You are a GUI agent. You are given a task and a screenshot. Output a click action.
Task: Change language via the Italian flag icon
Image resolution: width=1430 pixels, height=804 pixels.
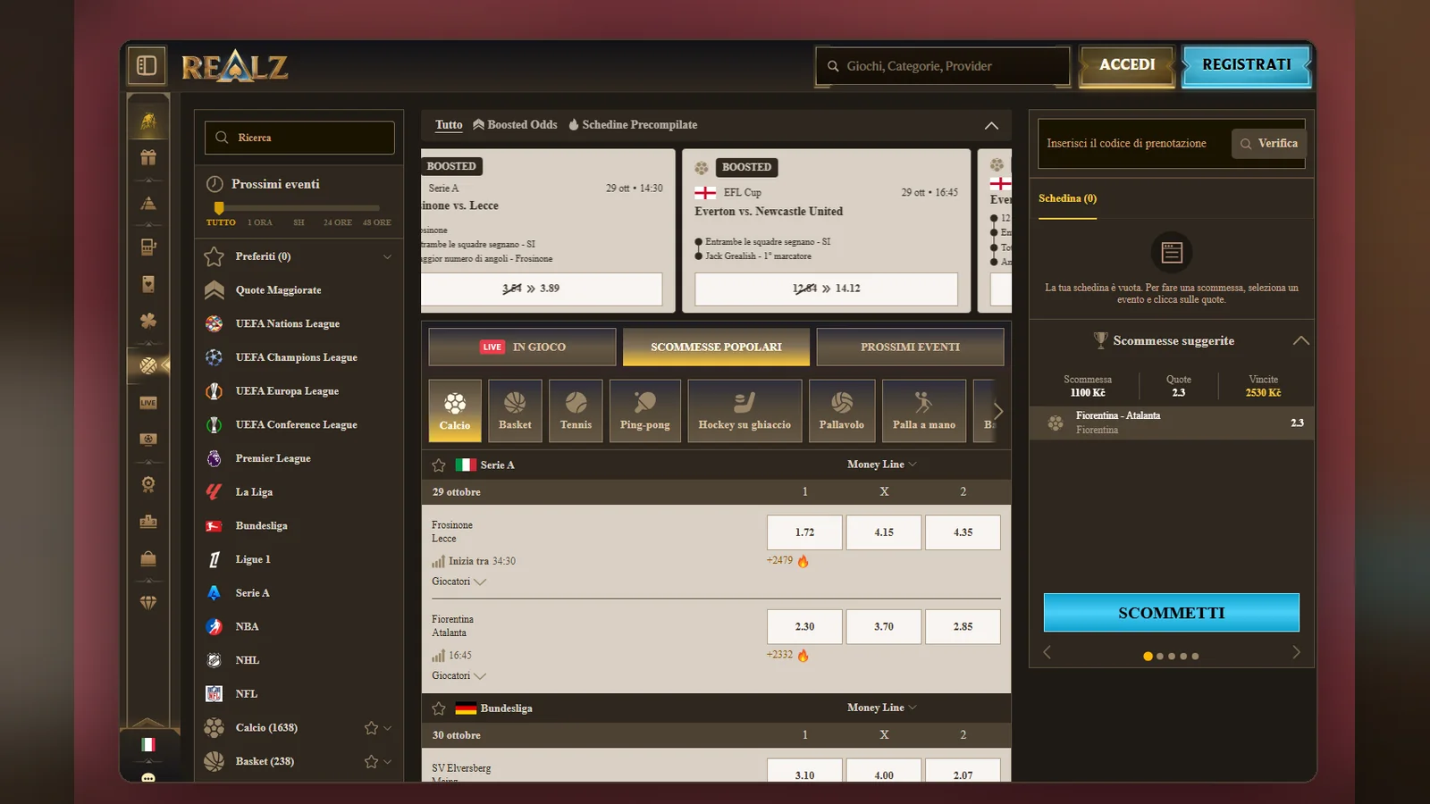148,744
